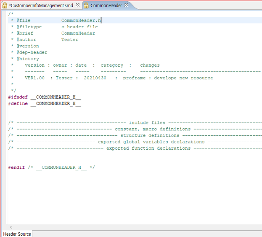Click __COMMONHEADER_H__ on the #define line
262x237 pixels.
(x=56, y=104)
